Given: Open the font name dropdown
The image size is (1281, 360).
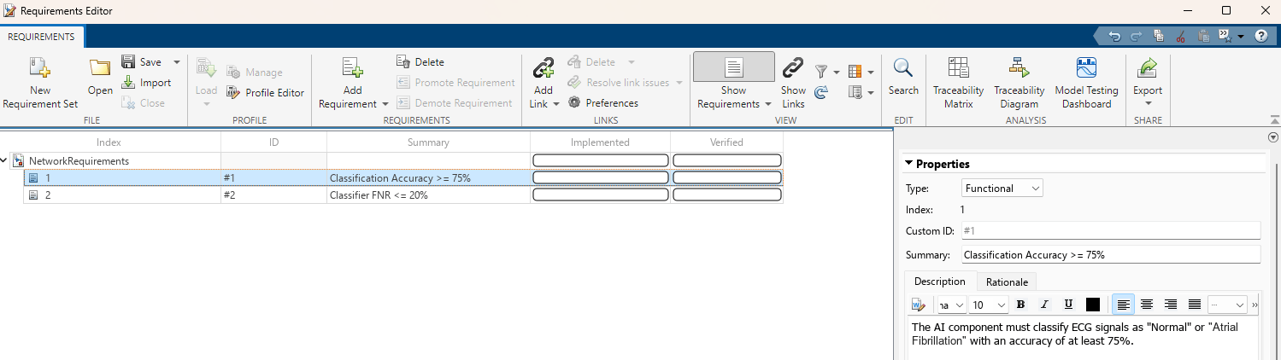Looking at the screenshot, I should [x=951, y=305].
